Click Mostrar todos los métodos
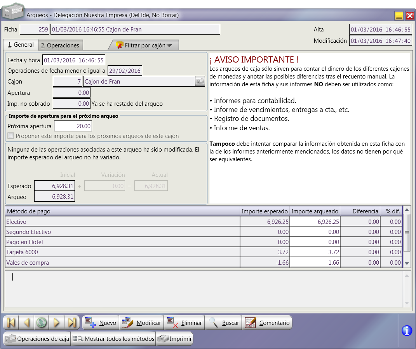The height and width of the screenshot is (349, 416). click(113, 339)
